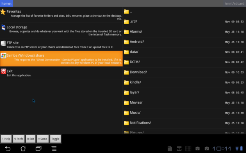Select the home: panel tab
246x153 pixels.
tap(7, 3)
